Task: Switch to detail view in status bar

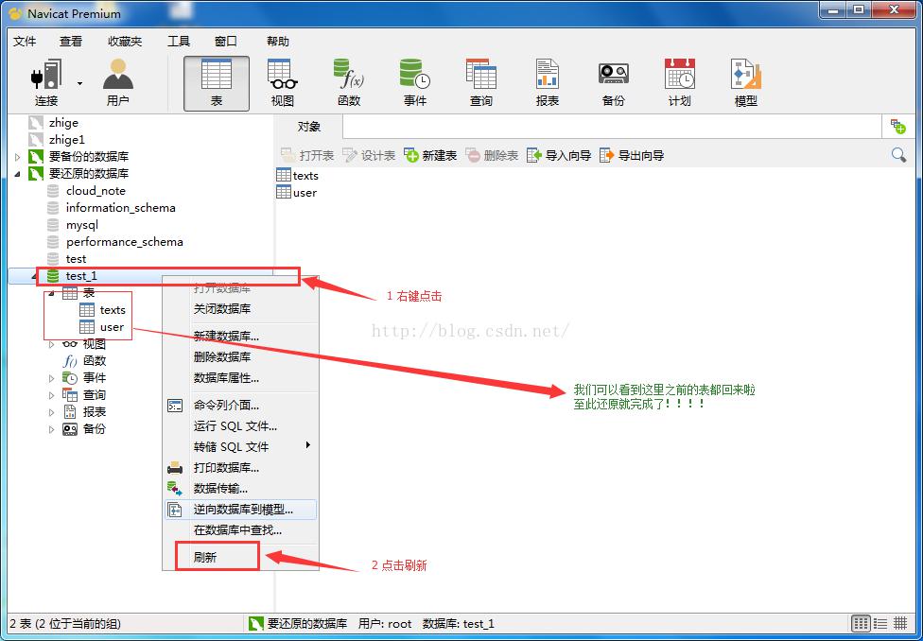Action: click(900, 623)
